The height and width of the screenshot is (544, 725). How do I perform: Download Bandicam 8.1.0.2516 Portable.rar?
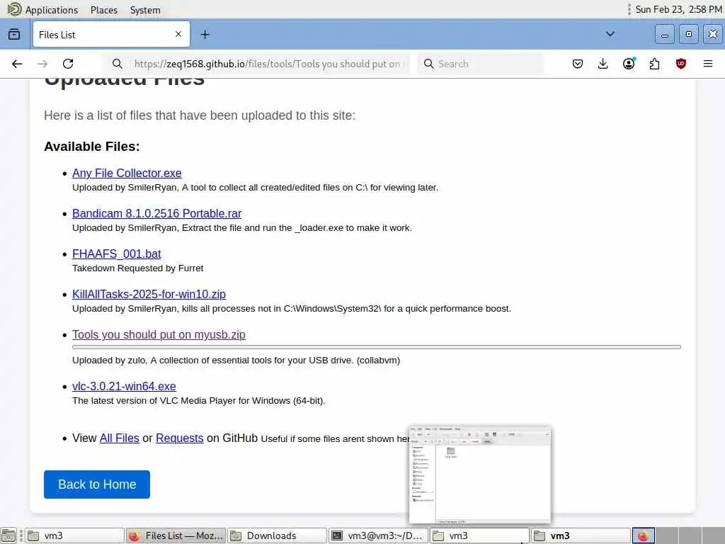pos(156,213)
